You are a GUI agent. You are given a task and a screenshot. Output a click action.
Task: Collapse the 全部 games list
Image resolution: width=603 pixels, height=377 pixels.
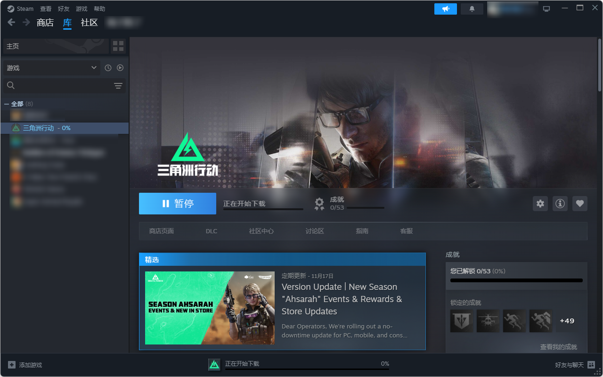point(7,104)
